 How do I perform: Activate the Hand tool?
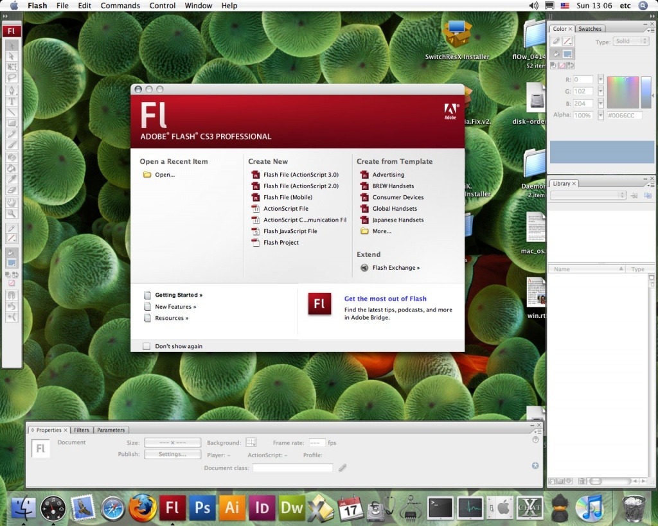pos(12,202)
